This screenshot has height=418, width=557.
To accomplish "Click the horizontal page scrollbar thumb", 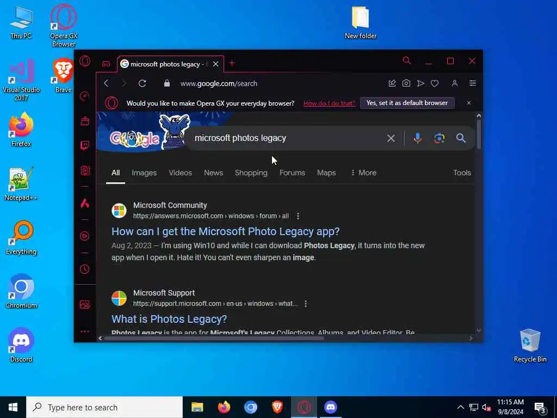I will (x=214, y=338).
